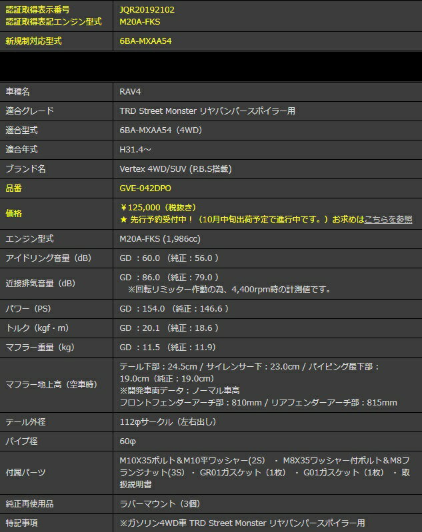
Task: Click the M20A-FKS (1,986cc) engine value
Action: click(x=159, y=238)
